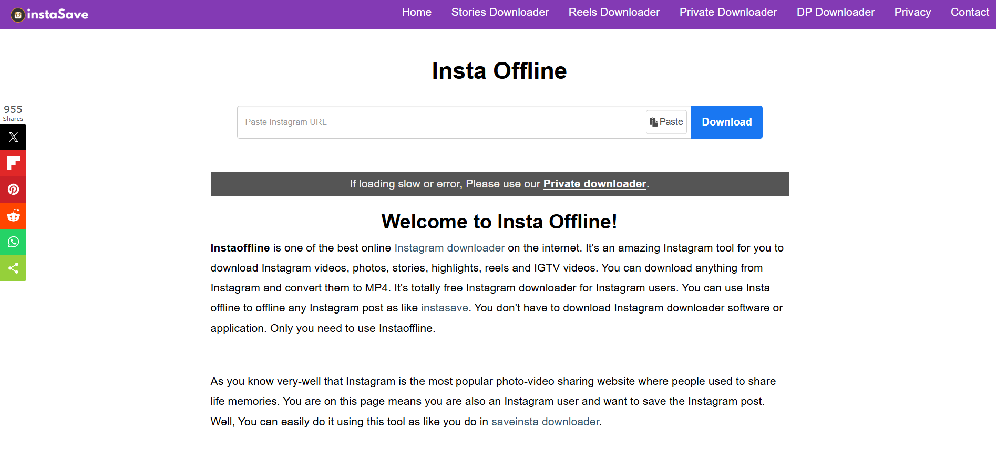
Task: Open Private Downloader in navigation
Action: coord(728,12)
